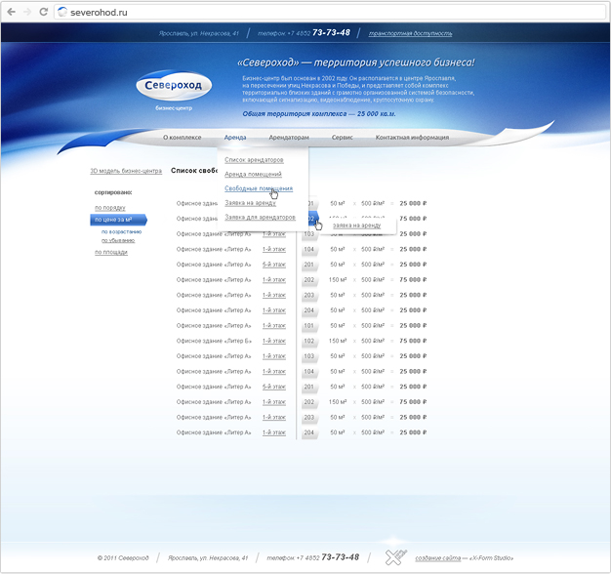Open 3D модель бизнес-центра link
This screenshot has height=574, width=611.
pos(126,171)
